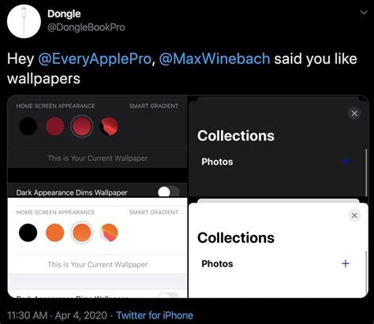The height and width of the screenshot is (324, 374).
Task: Select the red smart gradient wallpaper icon
Action: pyautogui.click(x=109, y=126)
